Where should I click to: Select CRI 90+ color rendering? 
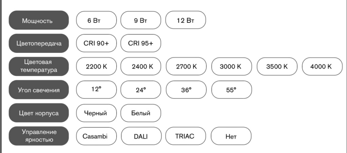coord(96,43)
